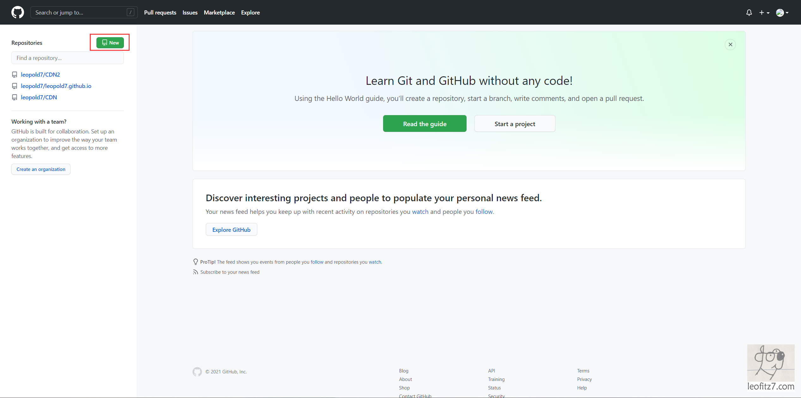This screenshot has height=398, width=801.
Task: Click the repository book icon beside leopold7/CDN2
Action: [15, 74]
